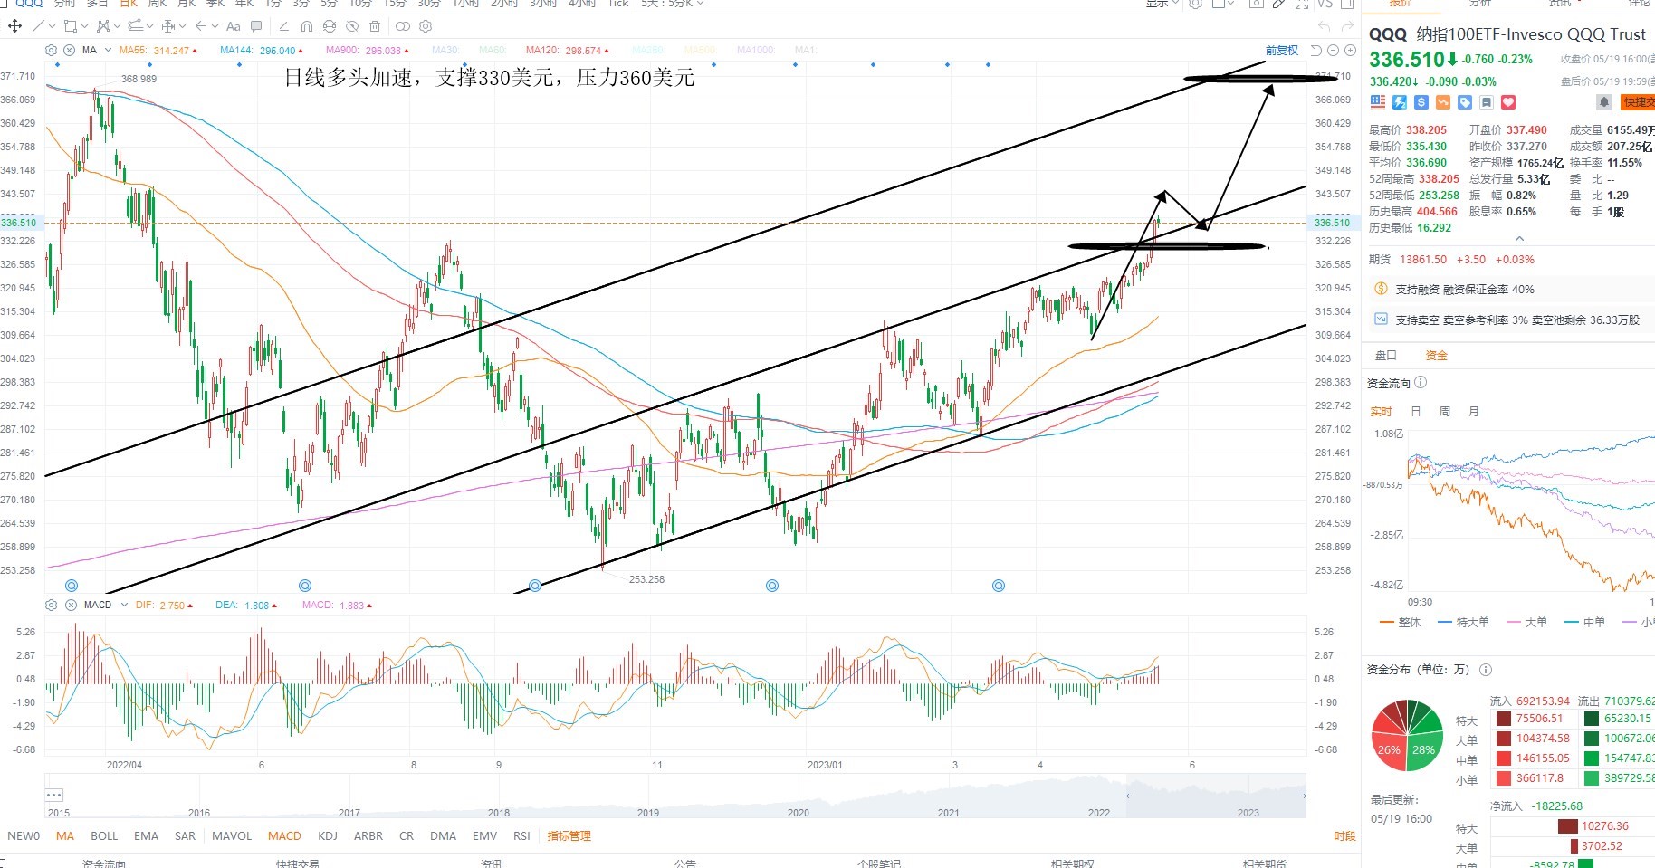Open the comment bubble annotation tool
This screenshot has width=1655, height=868.
(256, 26)
